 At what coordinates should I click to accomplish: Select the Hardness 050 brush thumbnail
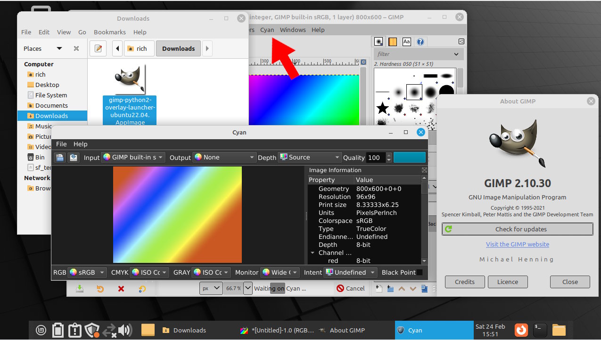tap(414, 92)
